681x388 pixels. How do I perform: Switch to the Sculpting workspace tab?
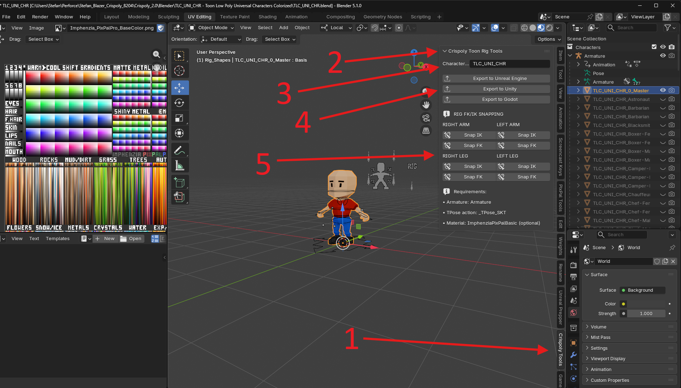168,17
